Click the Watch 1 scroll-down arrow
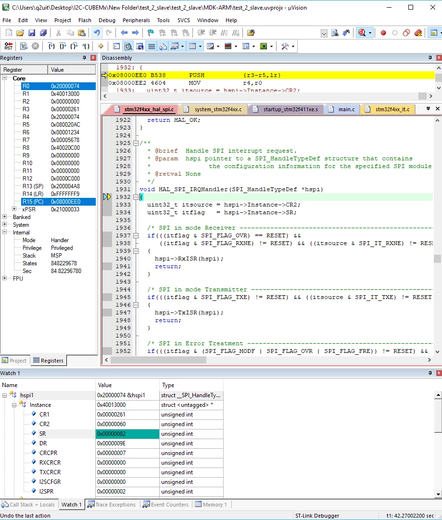This screenshot has height=520, width=442. coord(438,494)
